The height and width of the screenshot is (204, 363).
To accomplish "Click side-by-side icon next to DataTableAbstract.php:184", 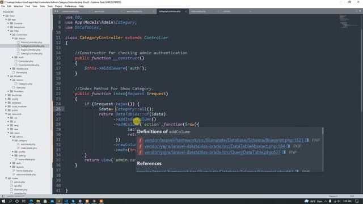I will (288, 146).
